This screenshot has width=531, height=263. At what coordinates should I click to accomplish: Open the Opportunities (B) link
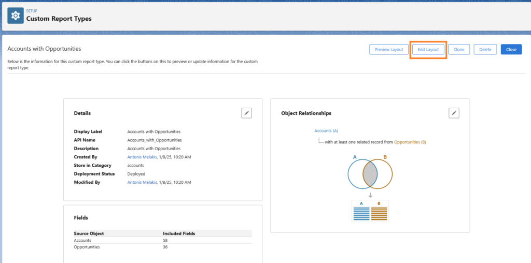[x=410, y=142]
